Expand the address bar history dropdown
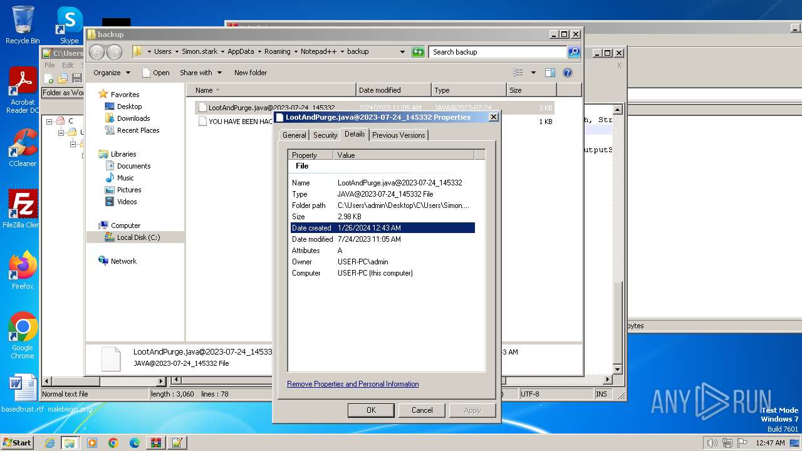This screenshot has width=802, height=451. tap(402, 52)
